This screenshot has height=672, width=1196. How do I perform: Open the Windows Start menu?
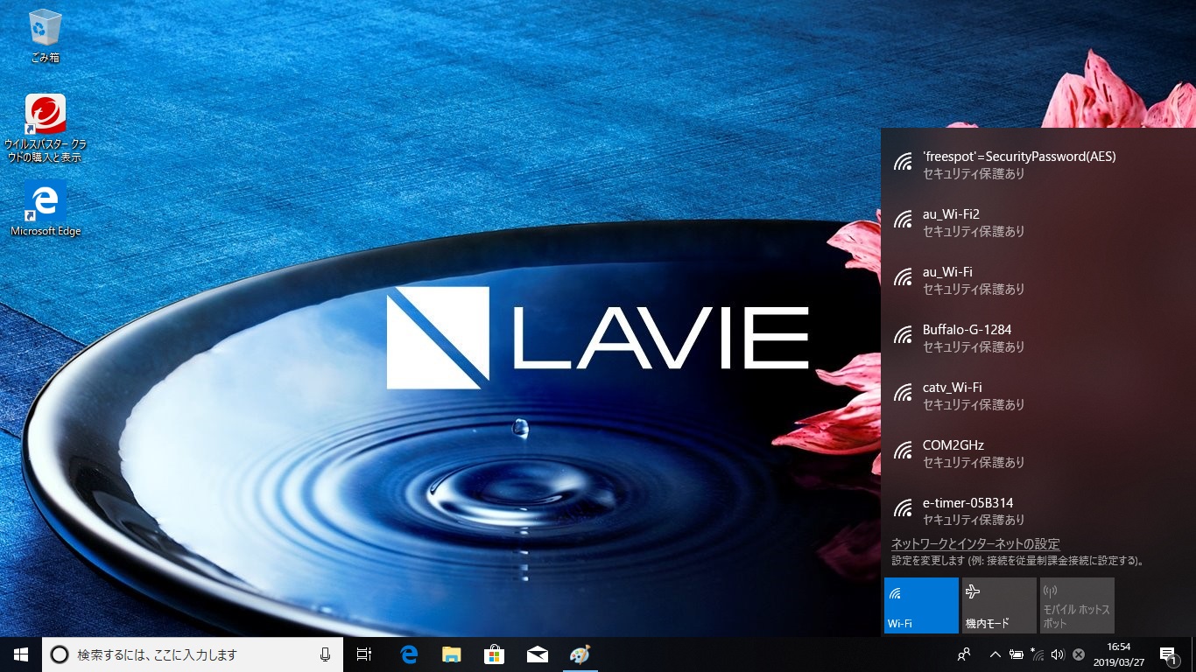coord(21,654)
